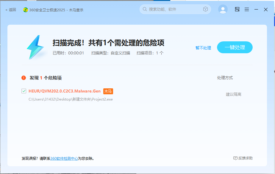Click the 反馈求助 chat icon

point(235,158)
